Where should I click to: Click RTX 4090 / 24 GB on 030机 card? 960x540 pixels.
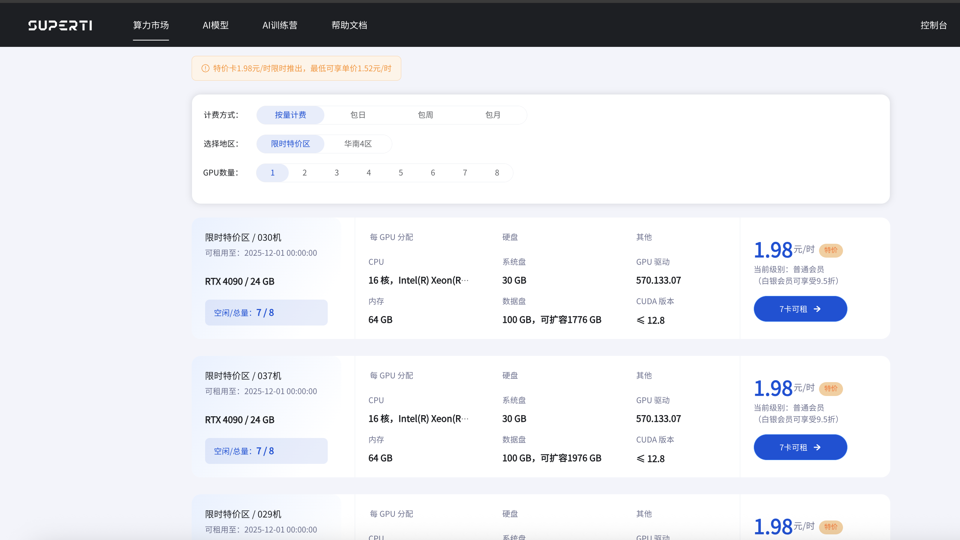pyautogui.click(x=240, y=281)
